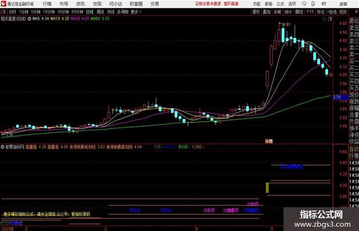The height and width of the screenshot is (231, 359).
Task: Select the 日线 daily tab
Action: click(x=90, y=12)
